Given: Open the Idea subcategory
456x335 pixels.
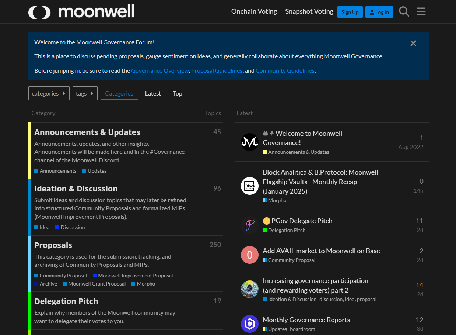Looking at the screenshot, I should [x=42, y=227].
